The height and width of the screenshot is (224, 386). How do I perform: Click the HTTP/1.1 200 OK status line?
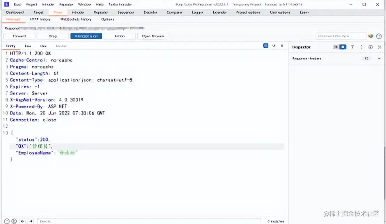click(31, 53)
